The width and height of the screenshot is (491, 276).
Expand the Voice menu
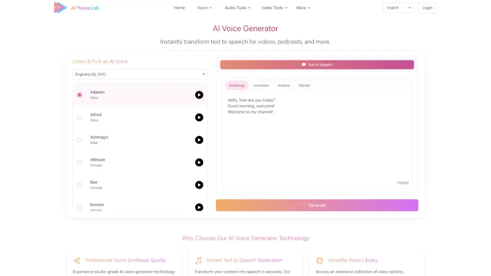[x=205, y=8]
